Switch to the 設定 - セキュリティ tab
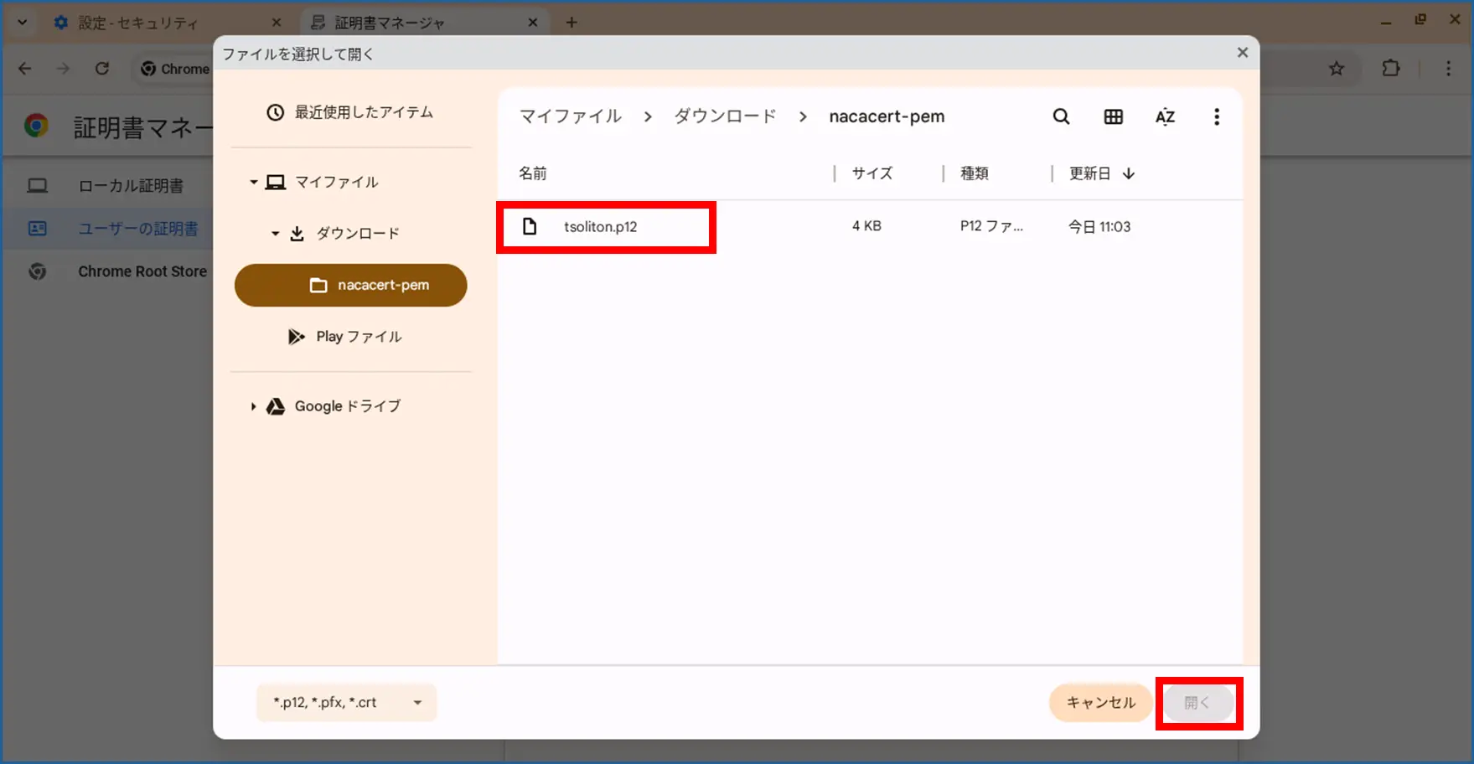This screenshot has width=1474, height=764. pyautogui.click(x=138, y=23)
